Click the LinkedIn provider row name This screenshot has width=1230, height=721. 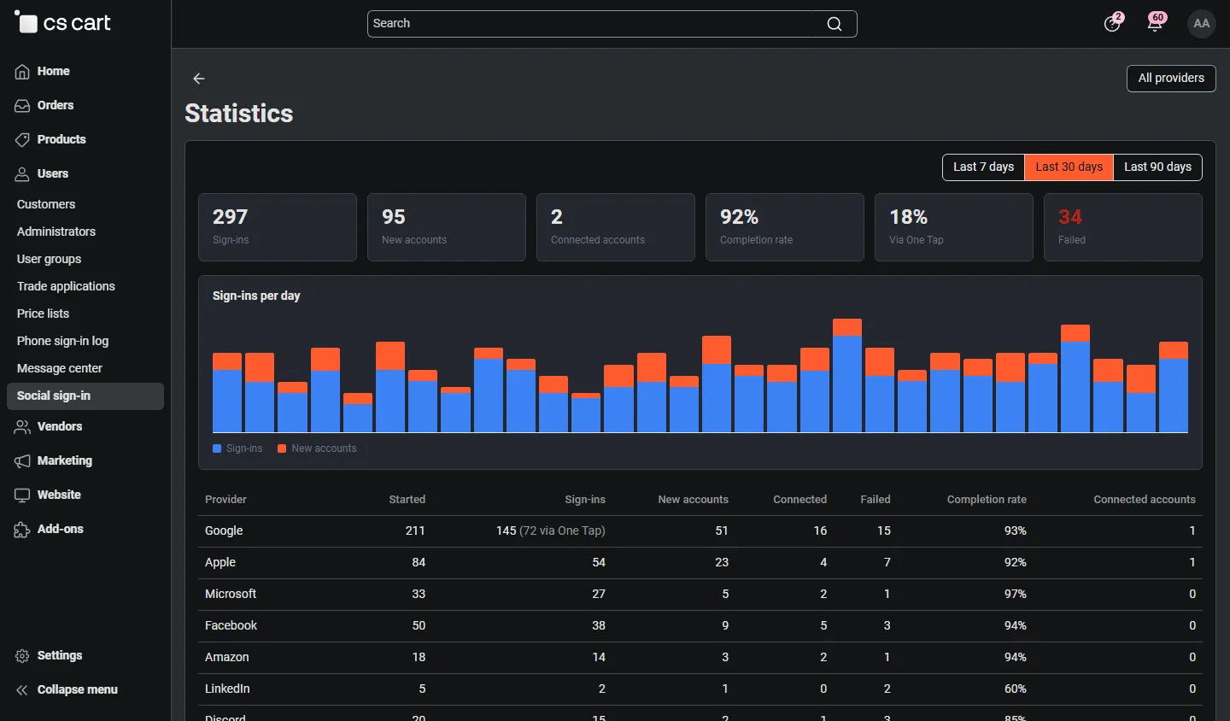click(x=227, y=689)
